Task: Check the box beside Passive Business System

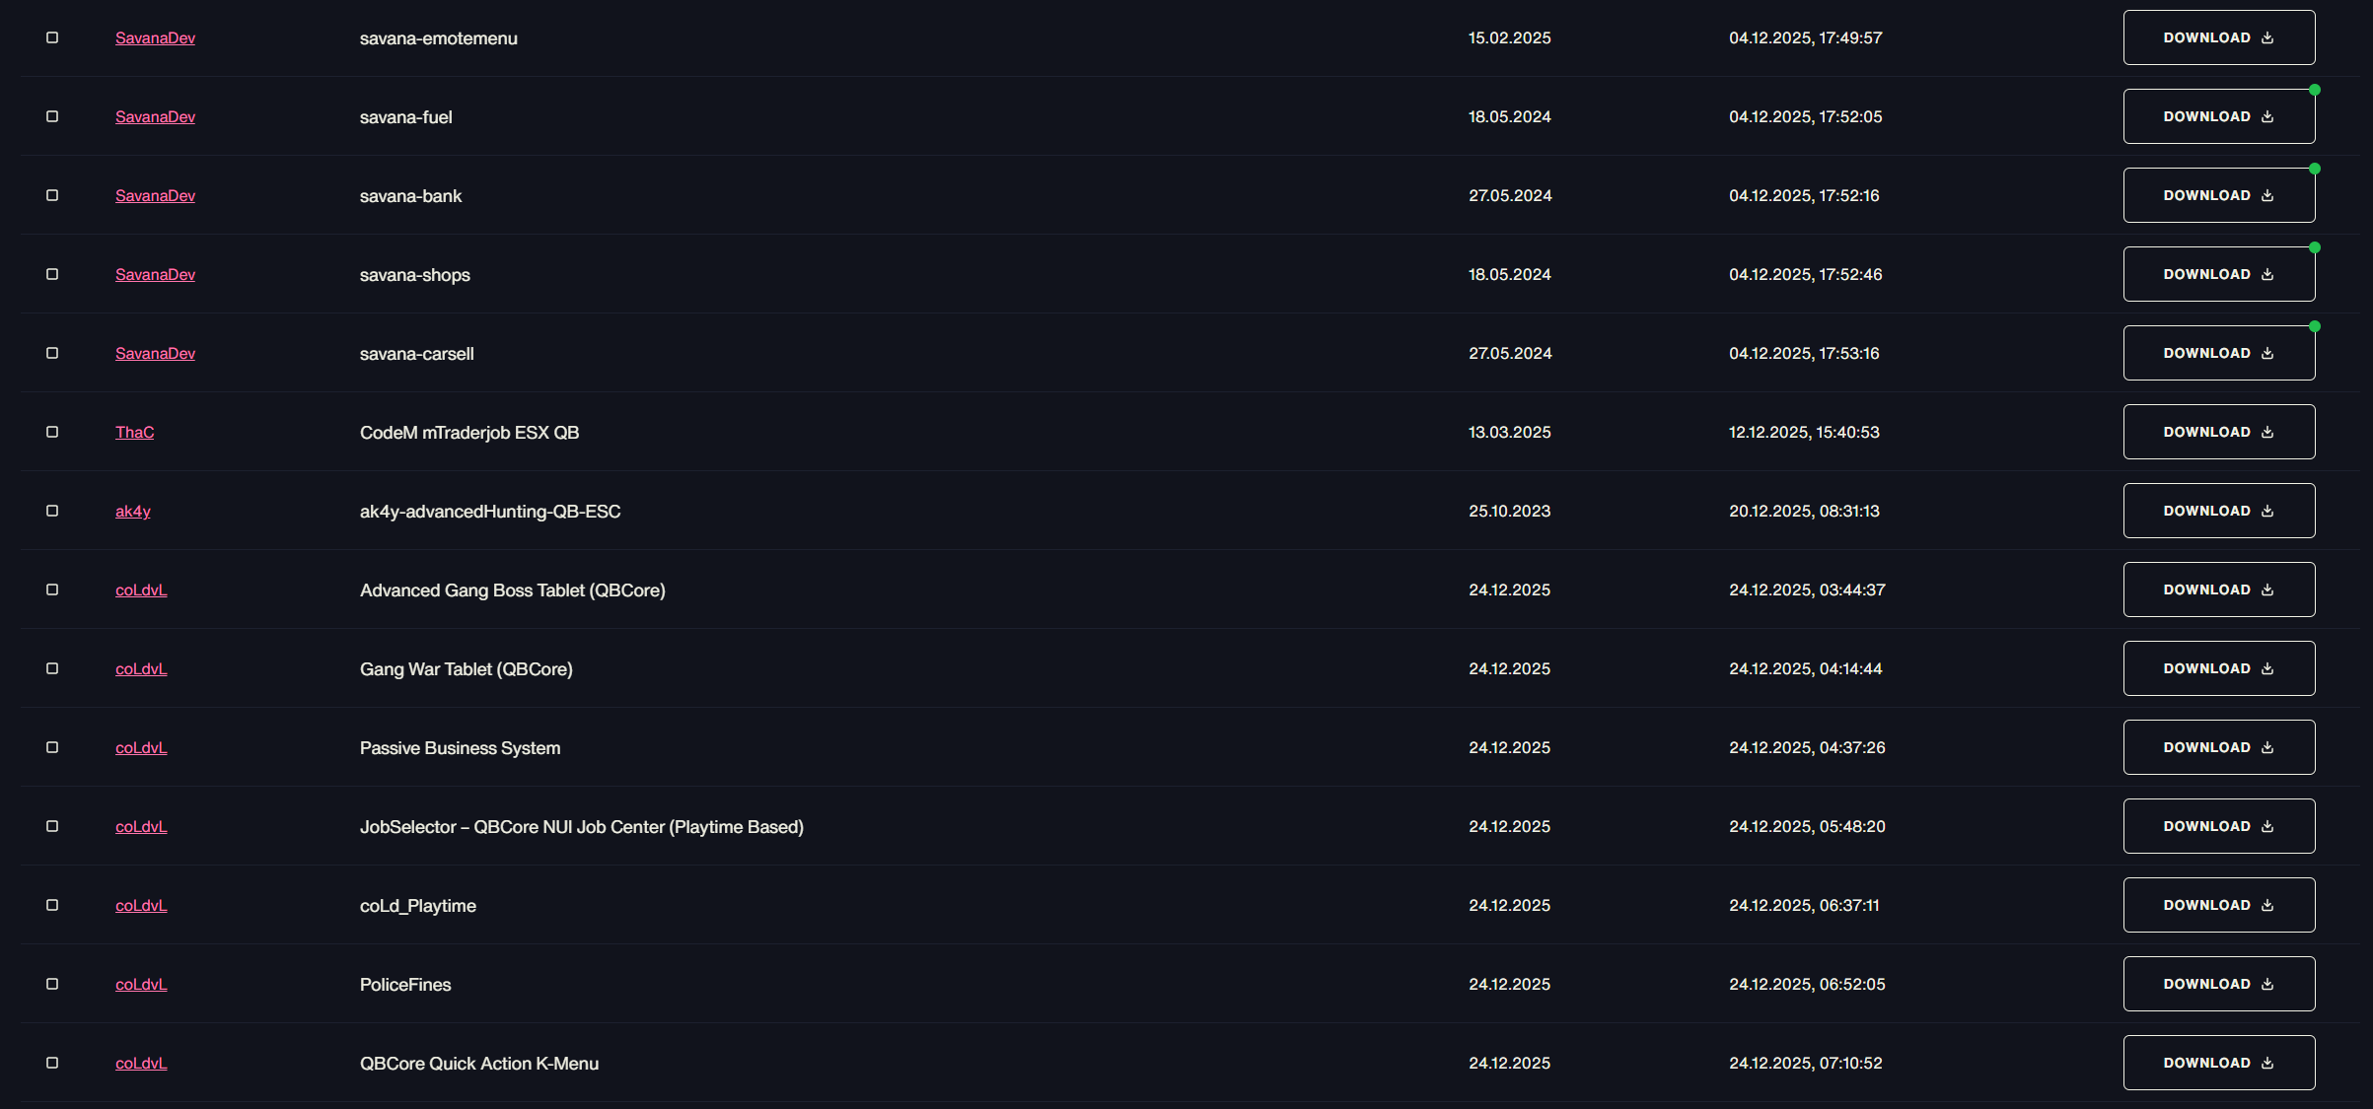Action: [x=52, y=747]
